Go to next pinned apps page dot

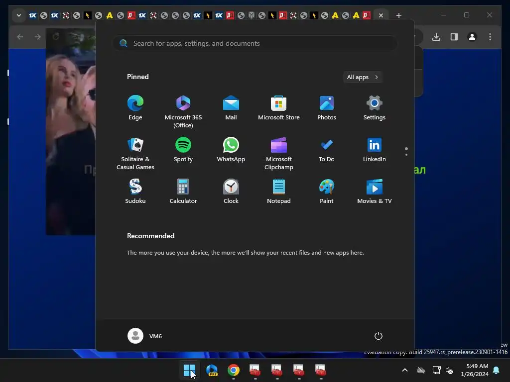(x=406, y=155)
